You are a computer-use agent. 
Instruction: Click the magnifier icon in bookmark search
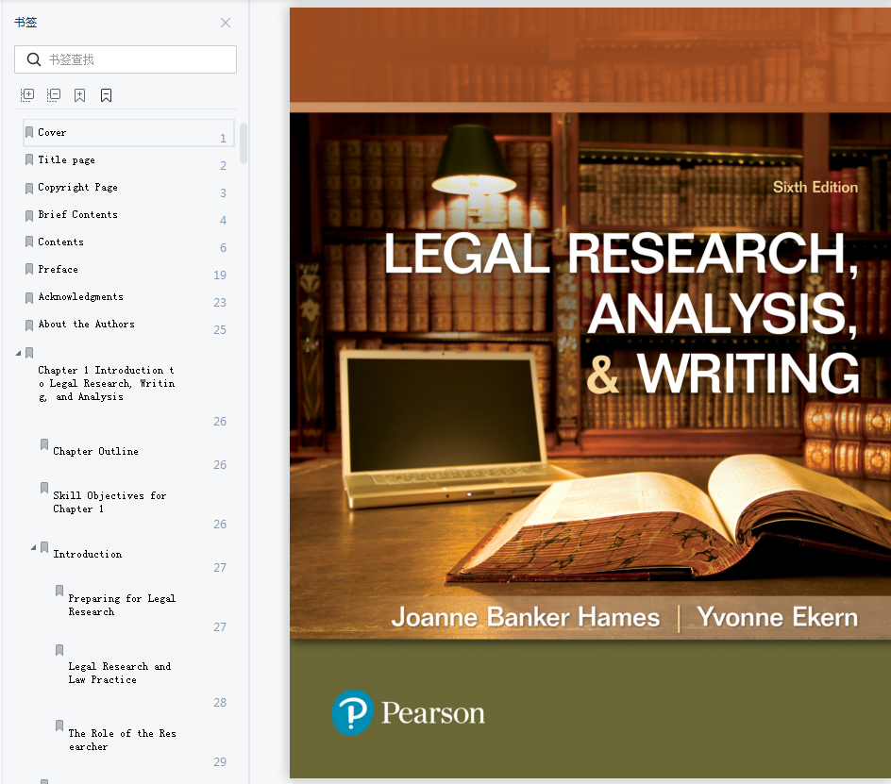click(x=34, y=59)
